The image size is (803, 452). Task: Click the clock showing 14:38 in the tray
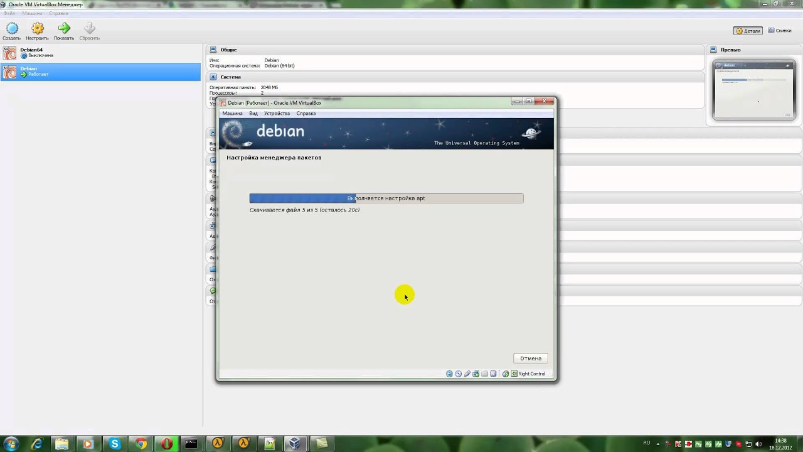781,441
